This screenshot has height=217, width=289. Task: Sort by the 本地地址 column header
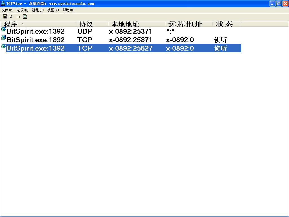(137, 24)
